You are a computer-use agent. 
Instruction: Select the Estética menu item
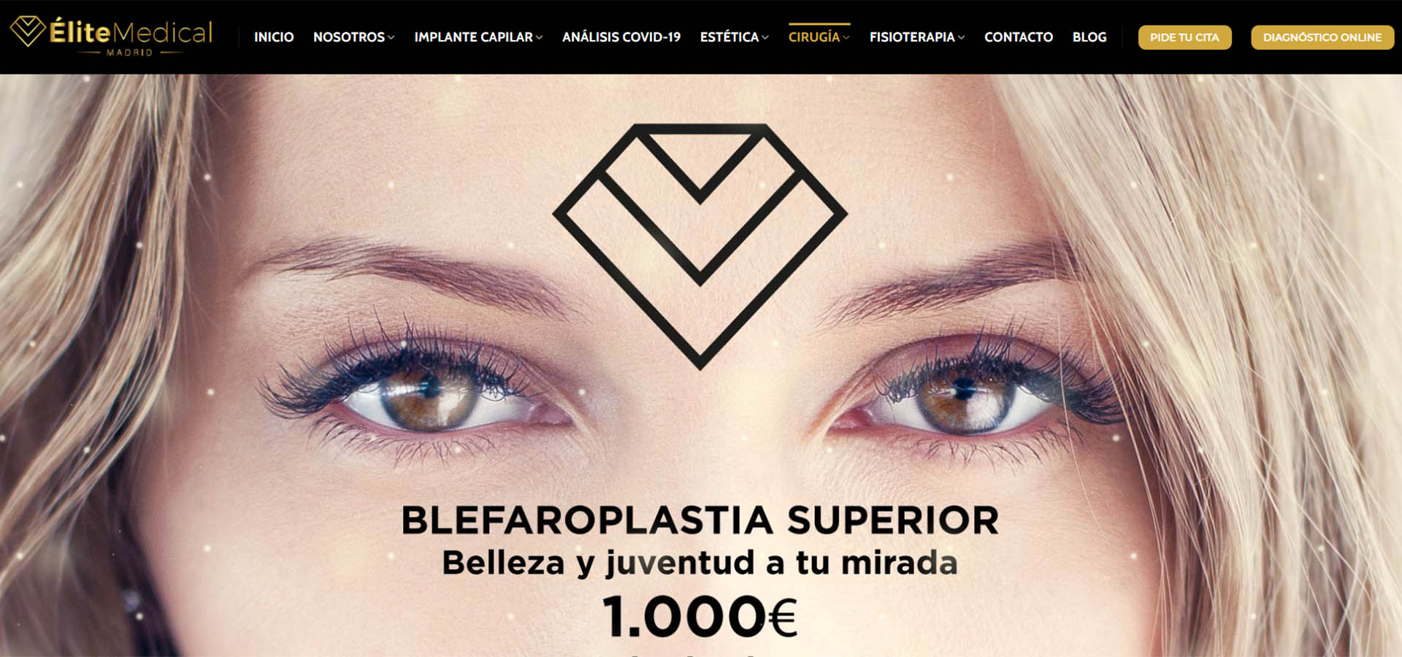[729, 37]
